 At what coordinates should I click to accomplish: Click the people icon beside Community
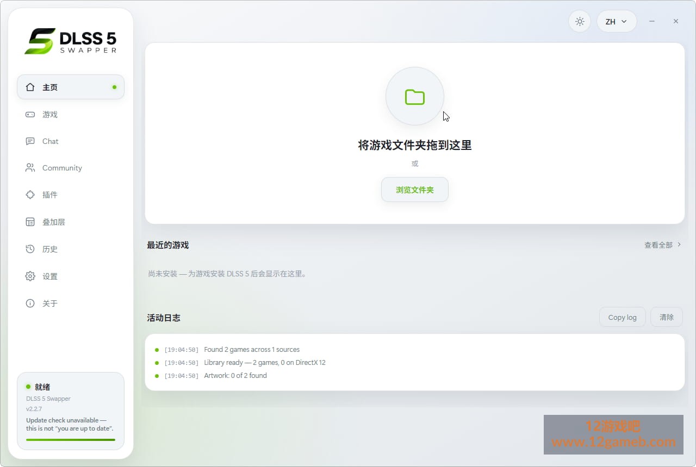pyautogui.click(x=30, y=168)
